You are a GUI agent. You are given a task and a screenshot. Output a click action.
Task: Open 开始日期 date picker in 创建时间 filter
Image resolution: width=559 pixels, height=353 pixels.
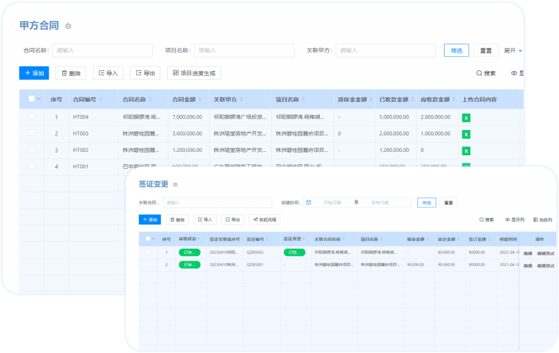tap(332, 202)
